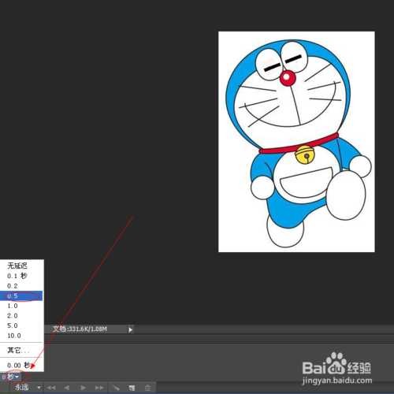
Task: Select the 0.00 秒 current delay entry
Action: [x=22, y=365]
